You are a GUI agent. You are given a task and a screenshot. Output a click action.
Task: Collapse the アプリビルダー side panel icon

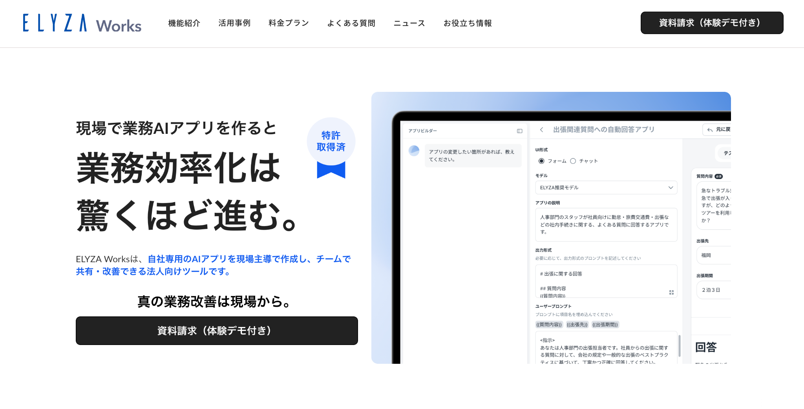pyautogui.click(x=519, y=131)
